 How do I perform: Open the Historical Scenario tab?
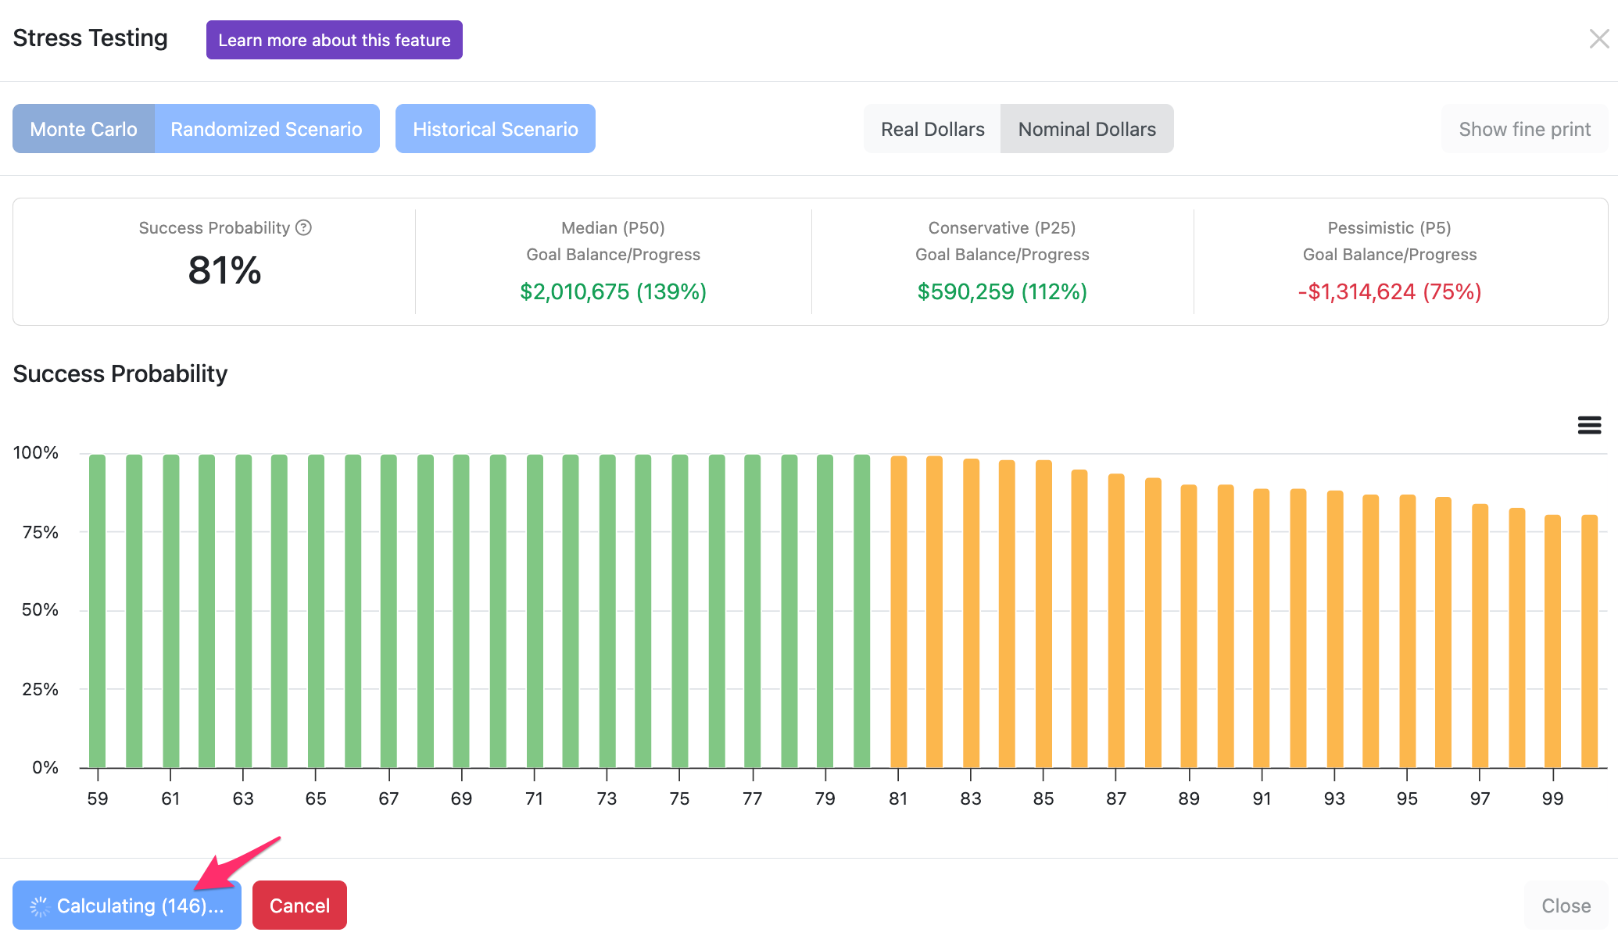tap(496, 129)
